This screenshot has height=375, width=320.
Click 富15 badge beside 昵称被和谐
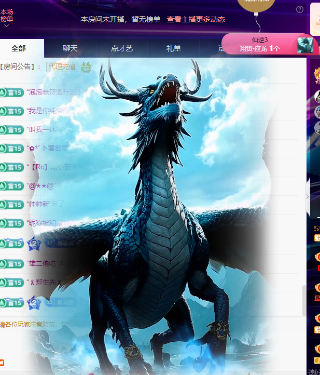[x=12, y=223]
